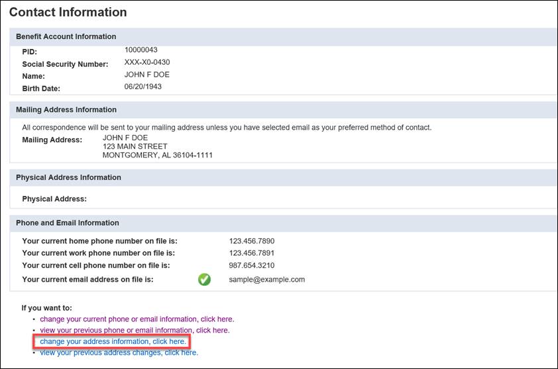Open the view previous address changes link
This screenshot has width=558, height=369.
click(119, 352)
